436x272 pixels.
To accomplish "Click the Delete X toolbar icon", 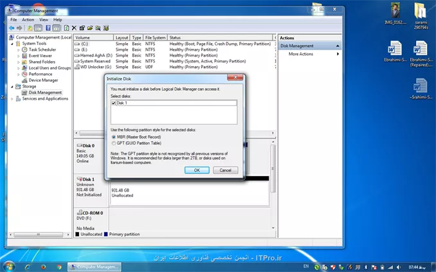I will tap(74, 28).
